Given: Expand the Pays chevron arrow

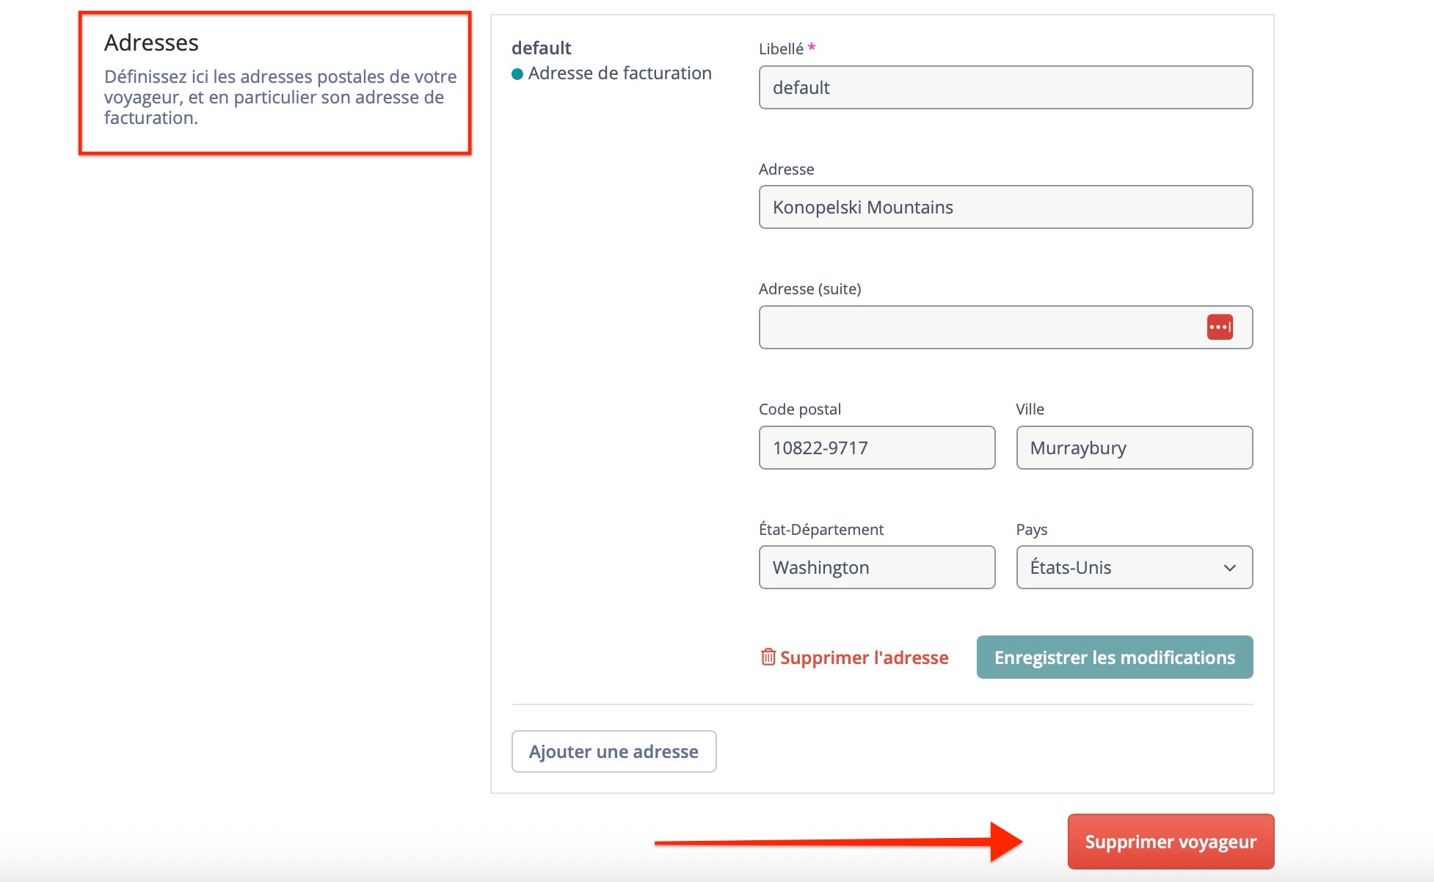Looking at the screenshot, I should click(1230, 568).
